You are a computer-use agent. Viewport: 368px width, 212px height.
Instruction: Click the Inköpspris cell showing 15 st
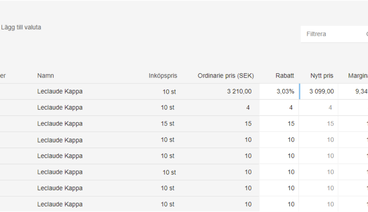point(167,124)
